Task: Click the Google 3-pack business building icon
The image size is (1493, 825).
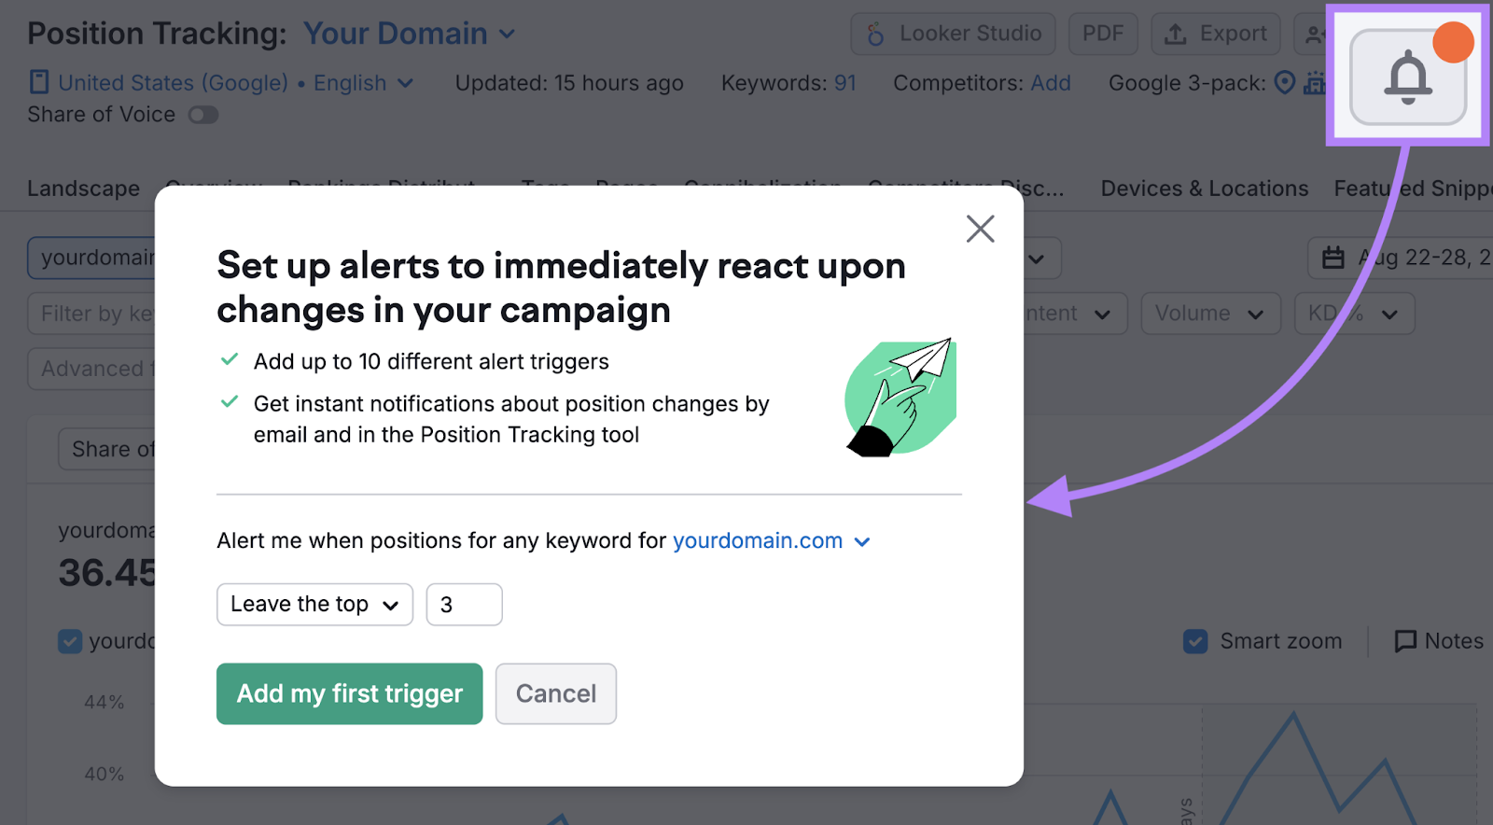Action: (x=1315, y=83)
